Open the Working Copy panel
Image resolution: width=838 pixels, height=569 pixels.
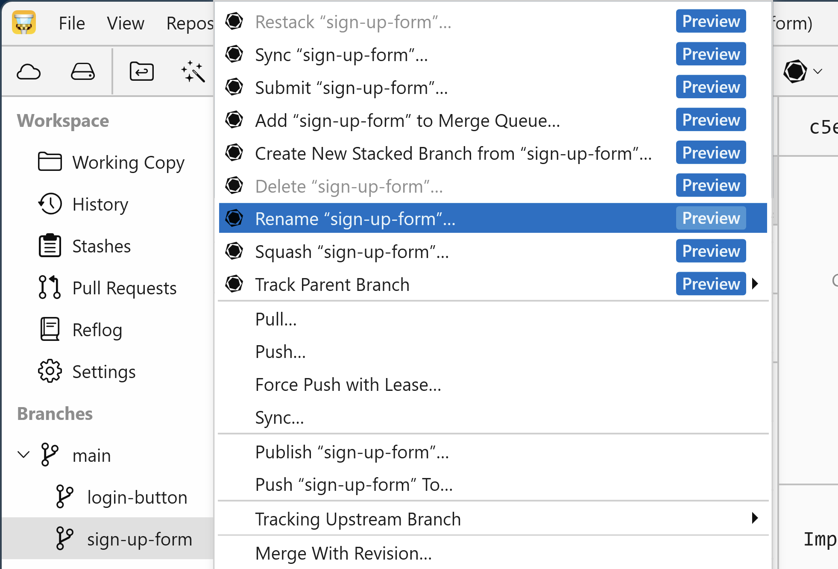tap(128, 162)
